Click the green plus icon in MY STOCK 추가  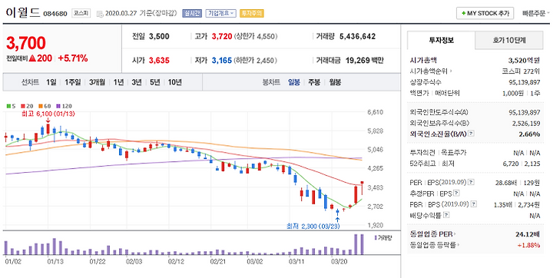click(463, 13)
